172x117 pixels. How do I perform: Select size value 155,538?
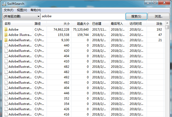click(64, 35)
